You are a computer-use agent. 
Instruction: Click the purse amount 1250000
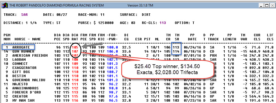click(106, 23)
